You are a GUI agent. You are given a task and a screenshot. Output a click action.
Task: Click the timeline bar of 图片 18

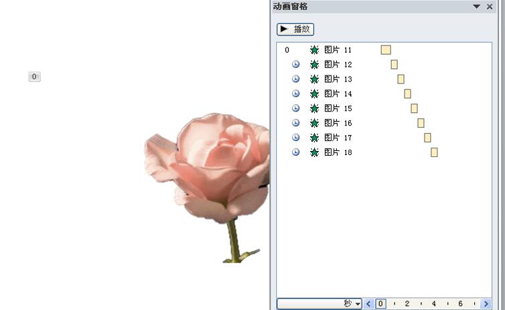(x=434, y=152)
